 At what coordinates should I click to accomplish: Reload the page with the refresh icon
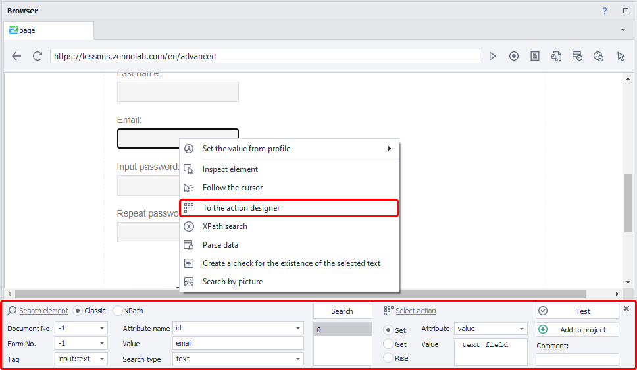click(38, 57)
